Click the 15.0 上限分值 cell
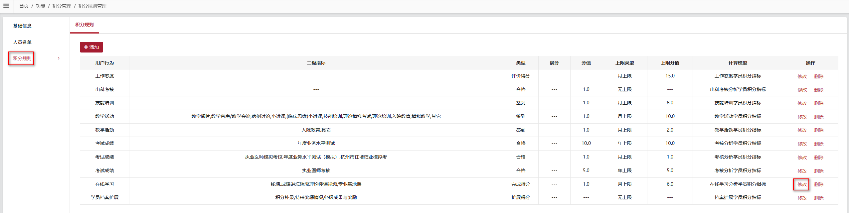Image resolution: width=849 pixels, height=213 pixels. (670, 76)
